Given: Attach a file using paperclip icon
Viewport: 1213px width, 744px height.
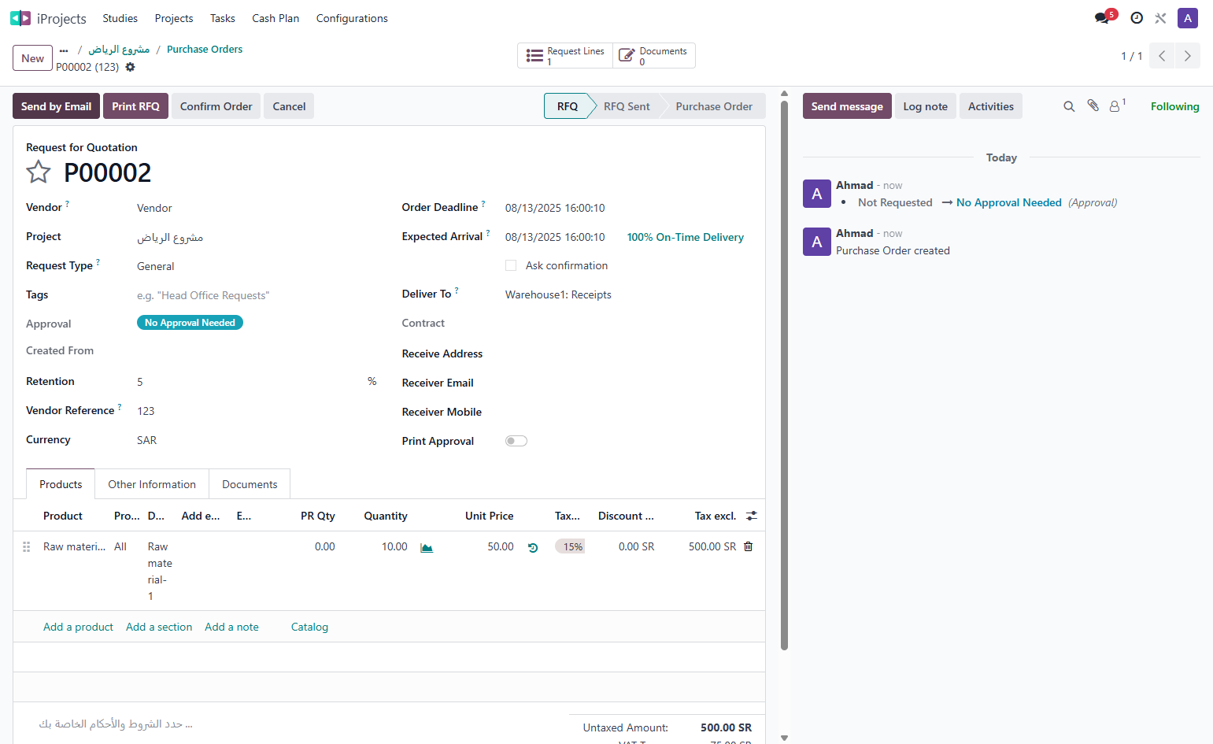Looking at the screenshot, I should [1093, 105].
